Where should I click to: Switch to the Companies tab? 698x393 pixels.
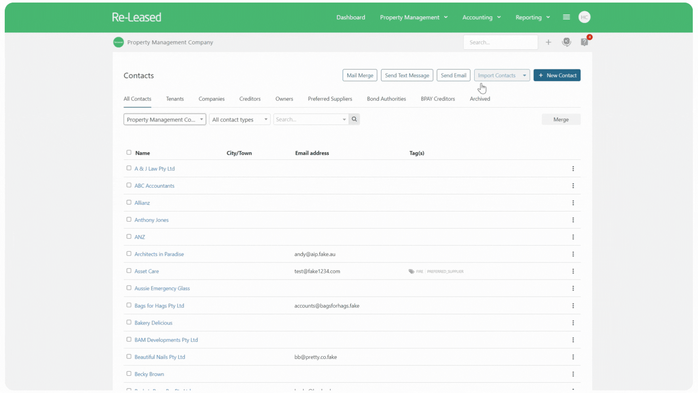[211, 99]
